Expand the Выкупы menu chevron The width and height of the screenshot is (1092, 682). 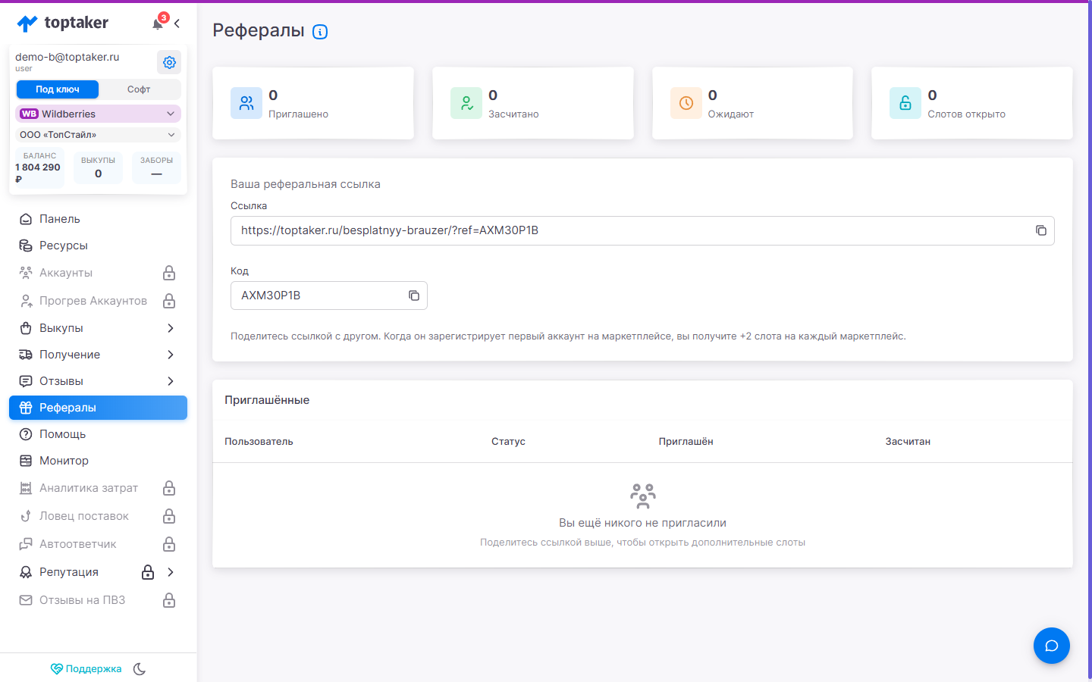pyautogui.click(x=171, y=328)
